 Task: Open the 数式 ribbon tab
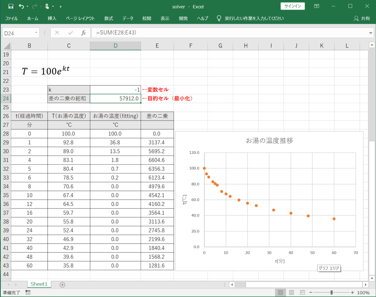[x=109, y=18]
